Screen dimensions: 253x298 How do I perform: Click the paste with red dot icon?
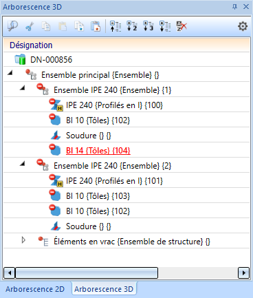pos(96,26)
